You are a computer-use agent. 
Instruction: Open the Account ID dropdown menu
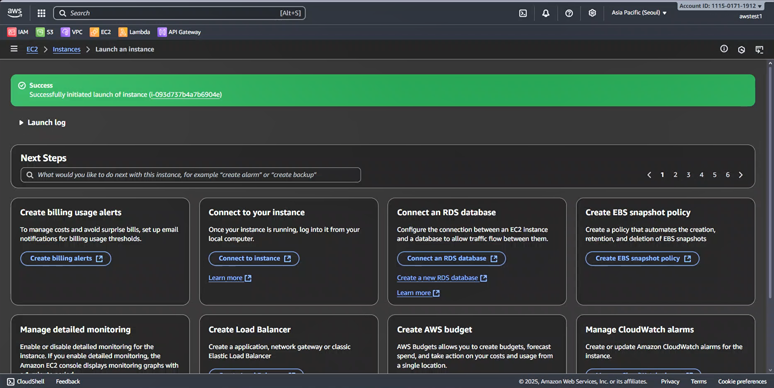720,6
